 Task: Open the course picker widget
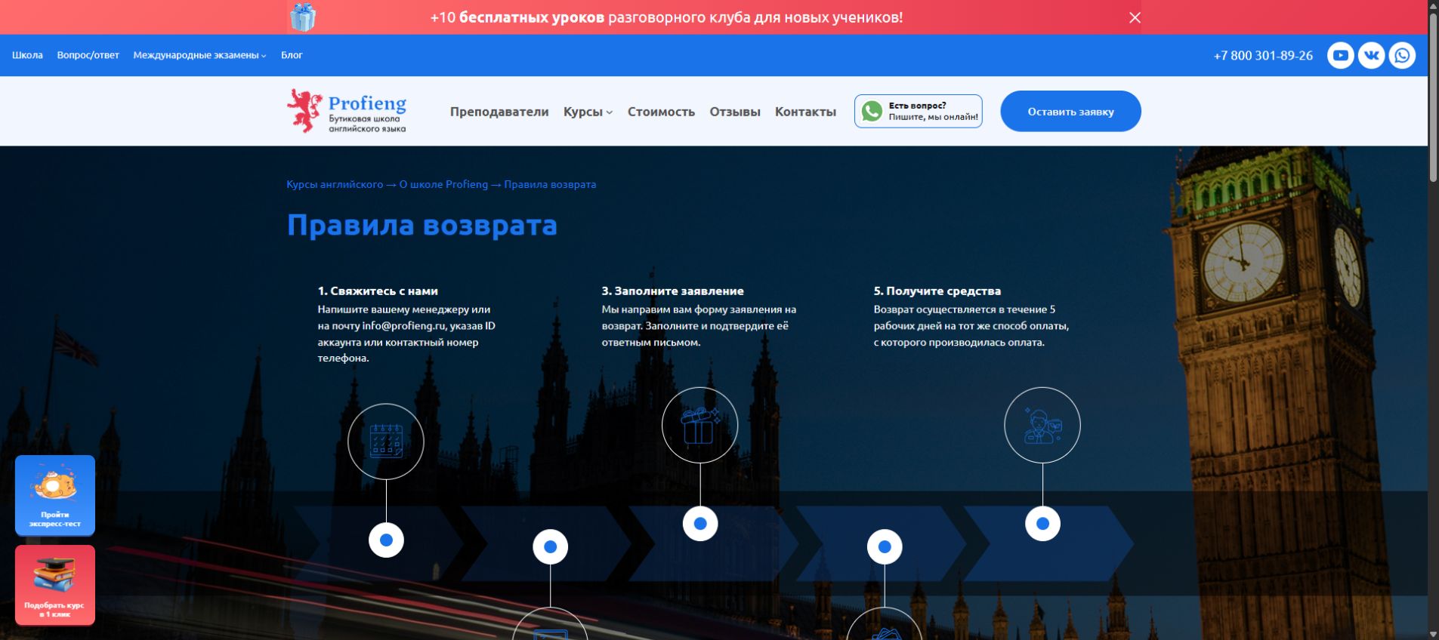coord(55,585)
